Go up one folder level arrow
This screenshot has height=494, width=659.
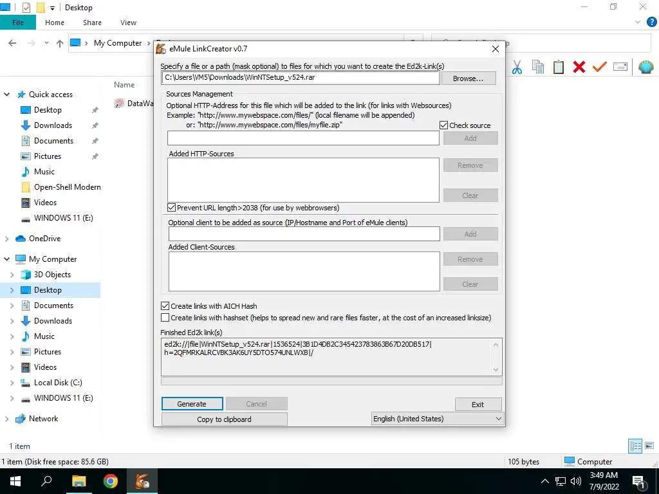[60, 43]
